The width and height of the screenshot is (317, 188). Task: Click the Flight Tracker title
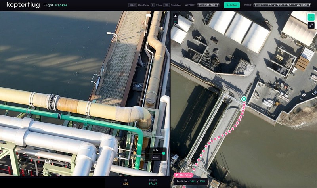[55, 5]
